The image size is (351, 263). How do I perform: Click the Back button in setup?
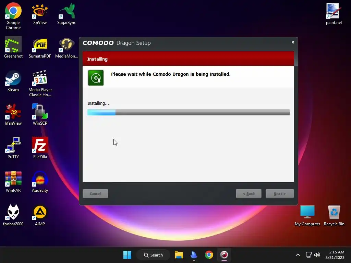[x=249, y=194]
